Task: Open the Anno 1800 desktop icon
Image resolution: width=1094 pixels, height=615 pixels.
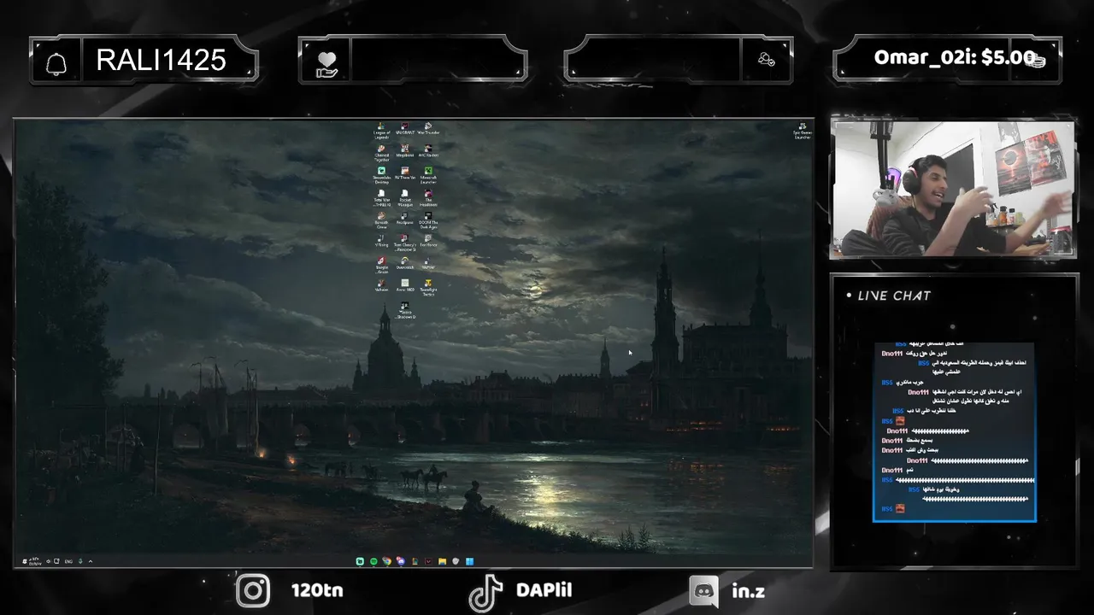Action: 405,285
